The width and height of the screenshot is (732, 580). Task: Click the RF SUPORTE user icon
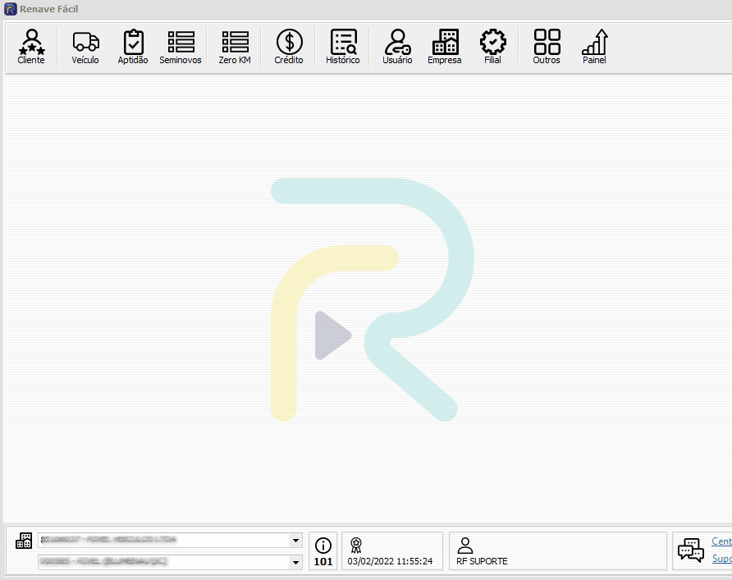click(465, 545)
